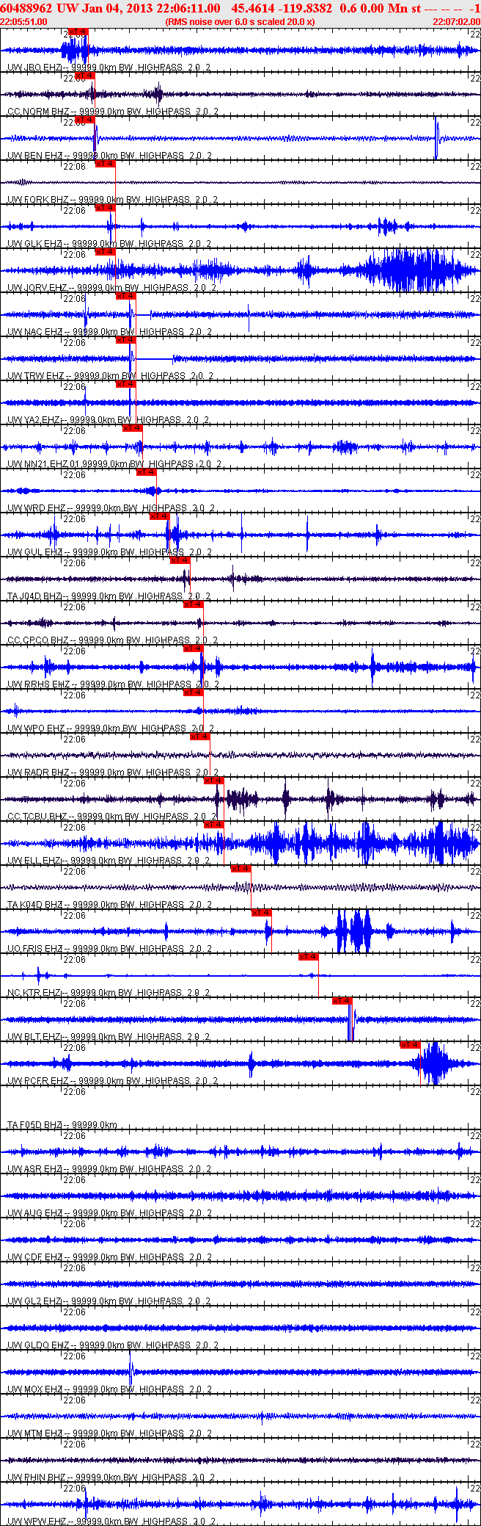The width and height of the screenshot is (481, 1526).
Task: Pick the red arrival marker on UW TRW trace
Action: [x=125, y=340]
